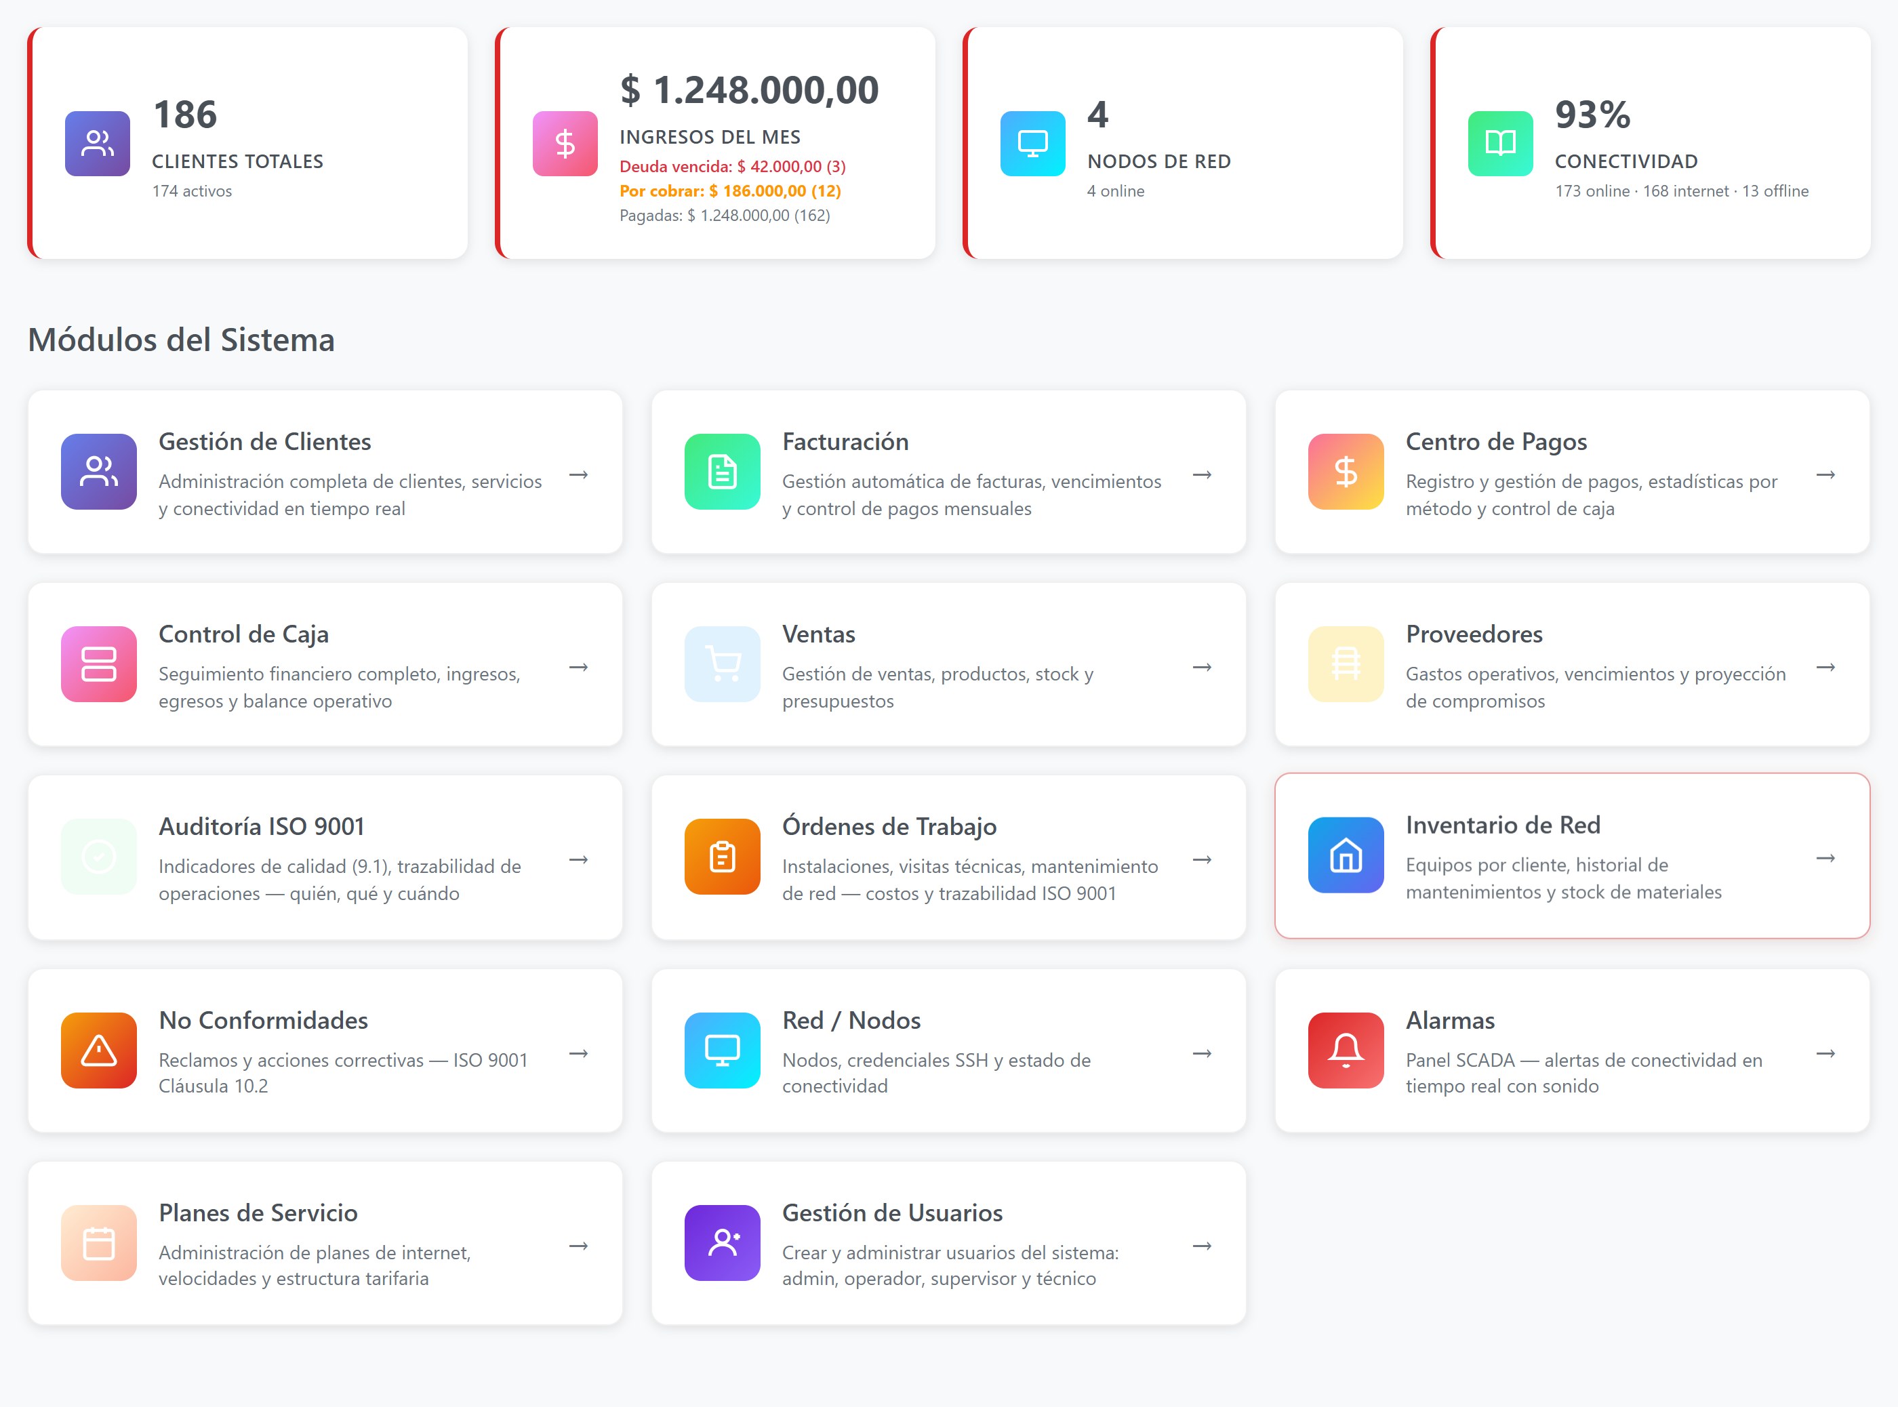1898x1407 pixels.
Task: Click the arrow on Auditoría ISO 9001
Action: [578, 859]
